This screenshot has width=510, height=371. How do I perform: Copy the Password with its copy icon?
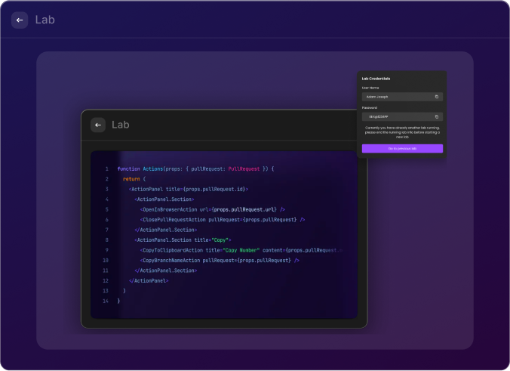(x=437, y=117)
